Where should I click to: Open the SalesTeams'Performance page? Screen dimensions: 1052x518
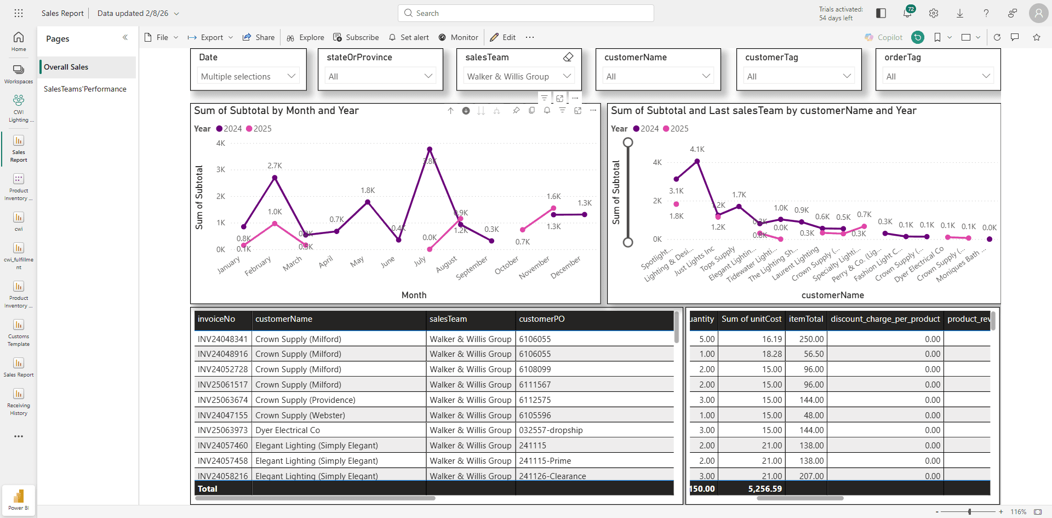click(x=85, y=89)
